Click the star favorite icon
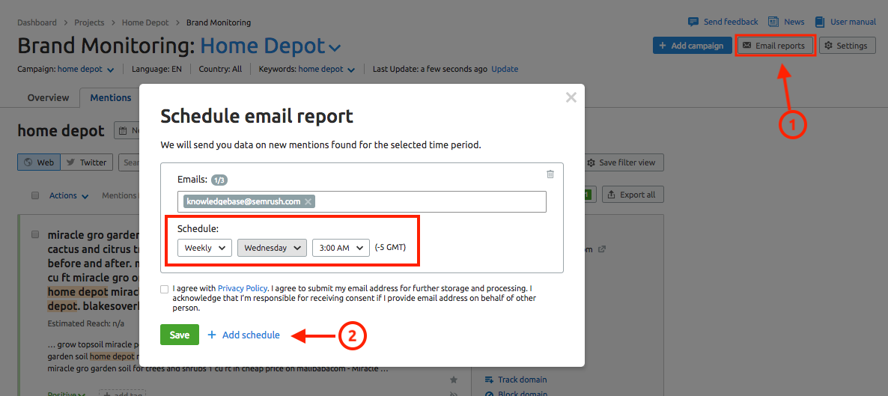 click(x=453, y=380)
